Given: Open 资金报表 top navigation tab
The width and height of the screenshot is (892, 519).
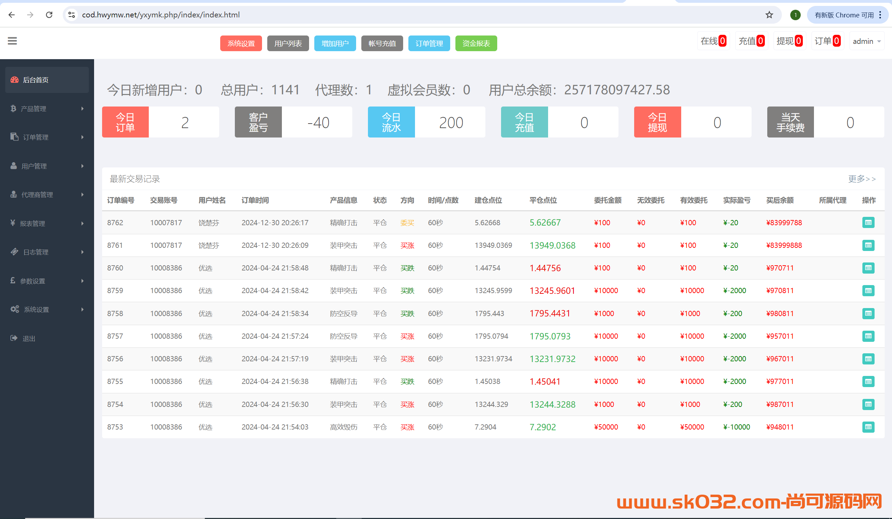Looking at the screenshot, I should pos(477,42).
